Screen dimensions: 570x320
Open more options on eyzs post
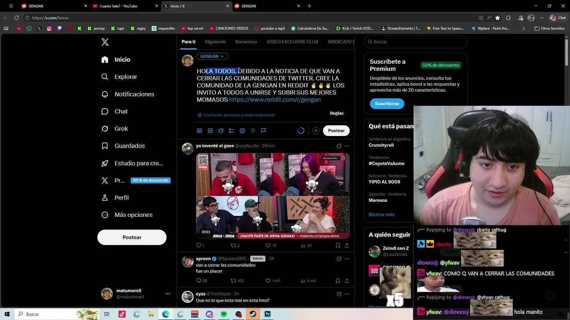pos(347,294)
